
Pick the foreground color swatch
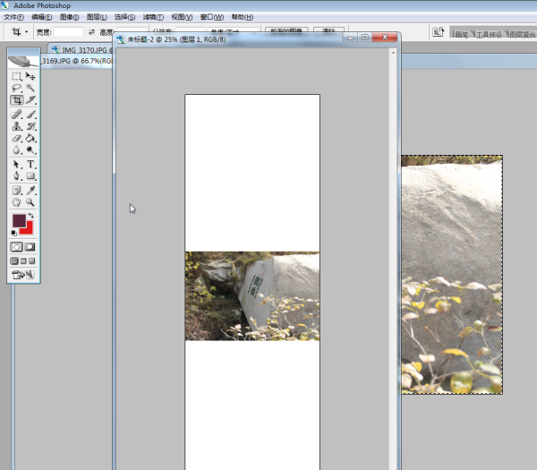19,220
